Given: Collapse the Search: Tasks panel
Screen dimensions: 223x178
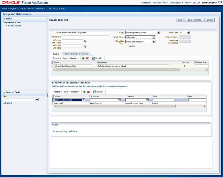Looking at the screenshot, I should click(x=4, y=92).
